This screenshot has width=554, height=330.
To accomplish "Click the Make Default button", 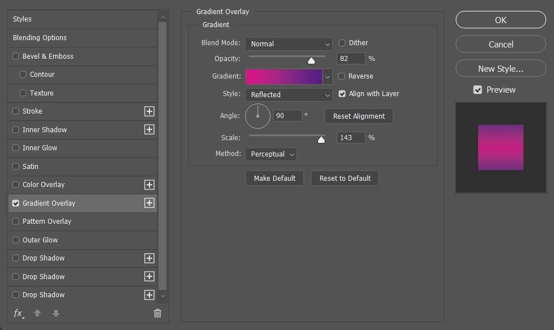I will pyautogui.click(x=274, y=178).
